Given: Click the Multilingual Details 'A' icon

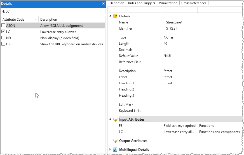Looking at the screenshot, I should (x=115, y=150).
